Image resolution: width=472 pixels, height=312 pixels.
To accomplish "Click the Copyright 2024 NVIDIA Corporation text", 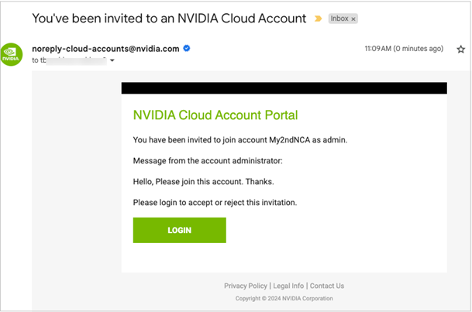I will click(x=284, y=298).
